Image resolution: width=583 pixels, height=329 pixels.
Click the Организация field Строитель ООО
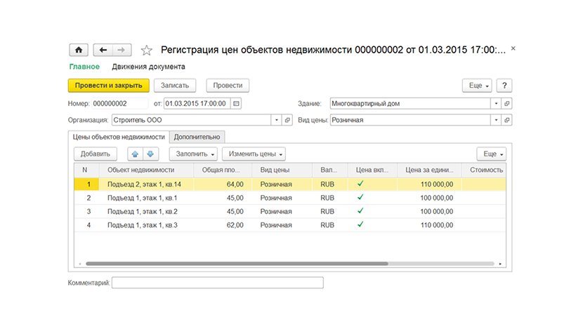[x=191, y=120]
